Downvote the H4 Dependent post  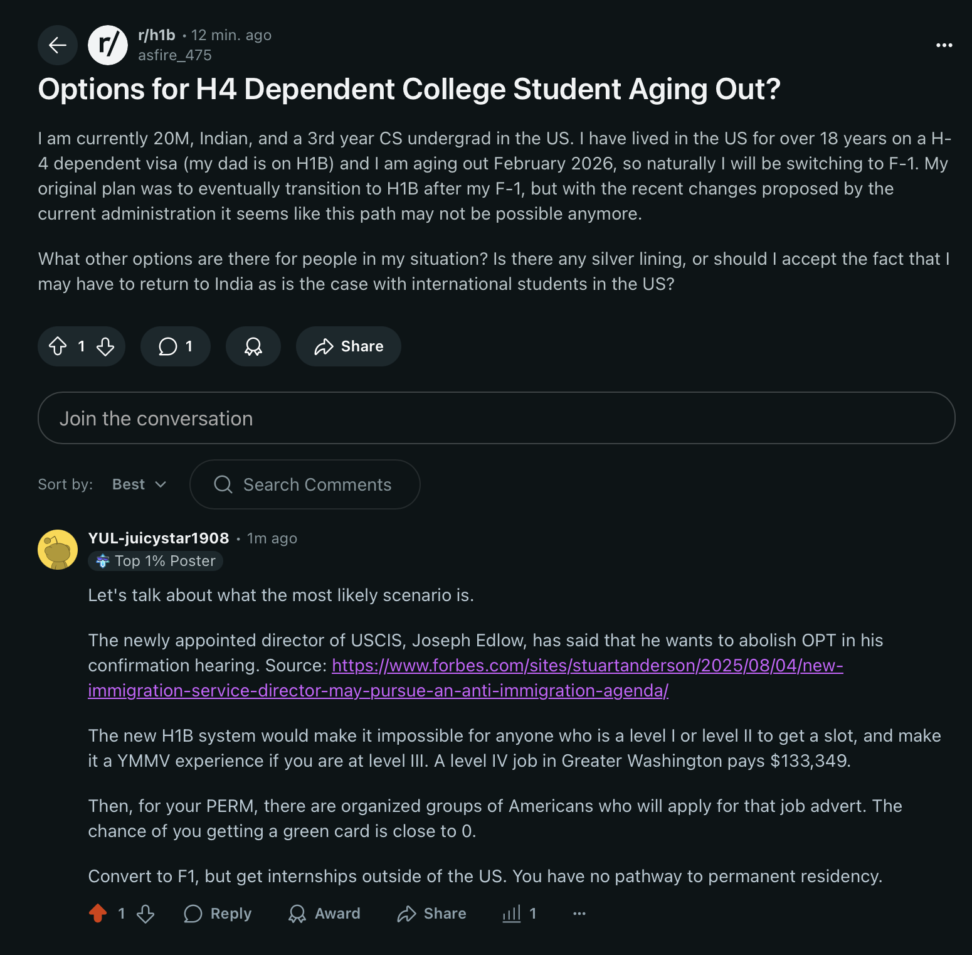pyautogui.click(x=105, y=346)
